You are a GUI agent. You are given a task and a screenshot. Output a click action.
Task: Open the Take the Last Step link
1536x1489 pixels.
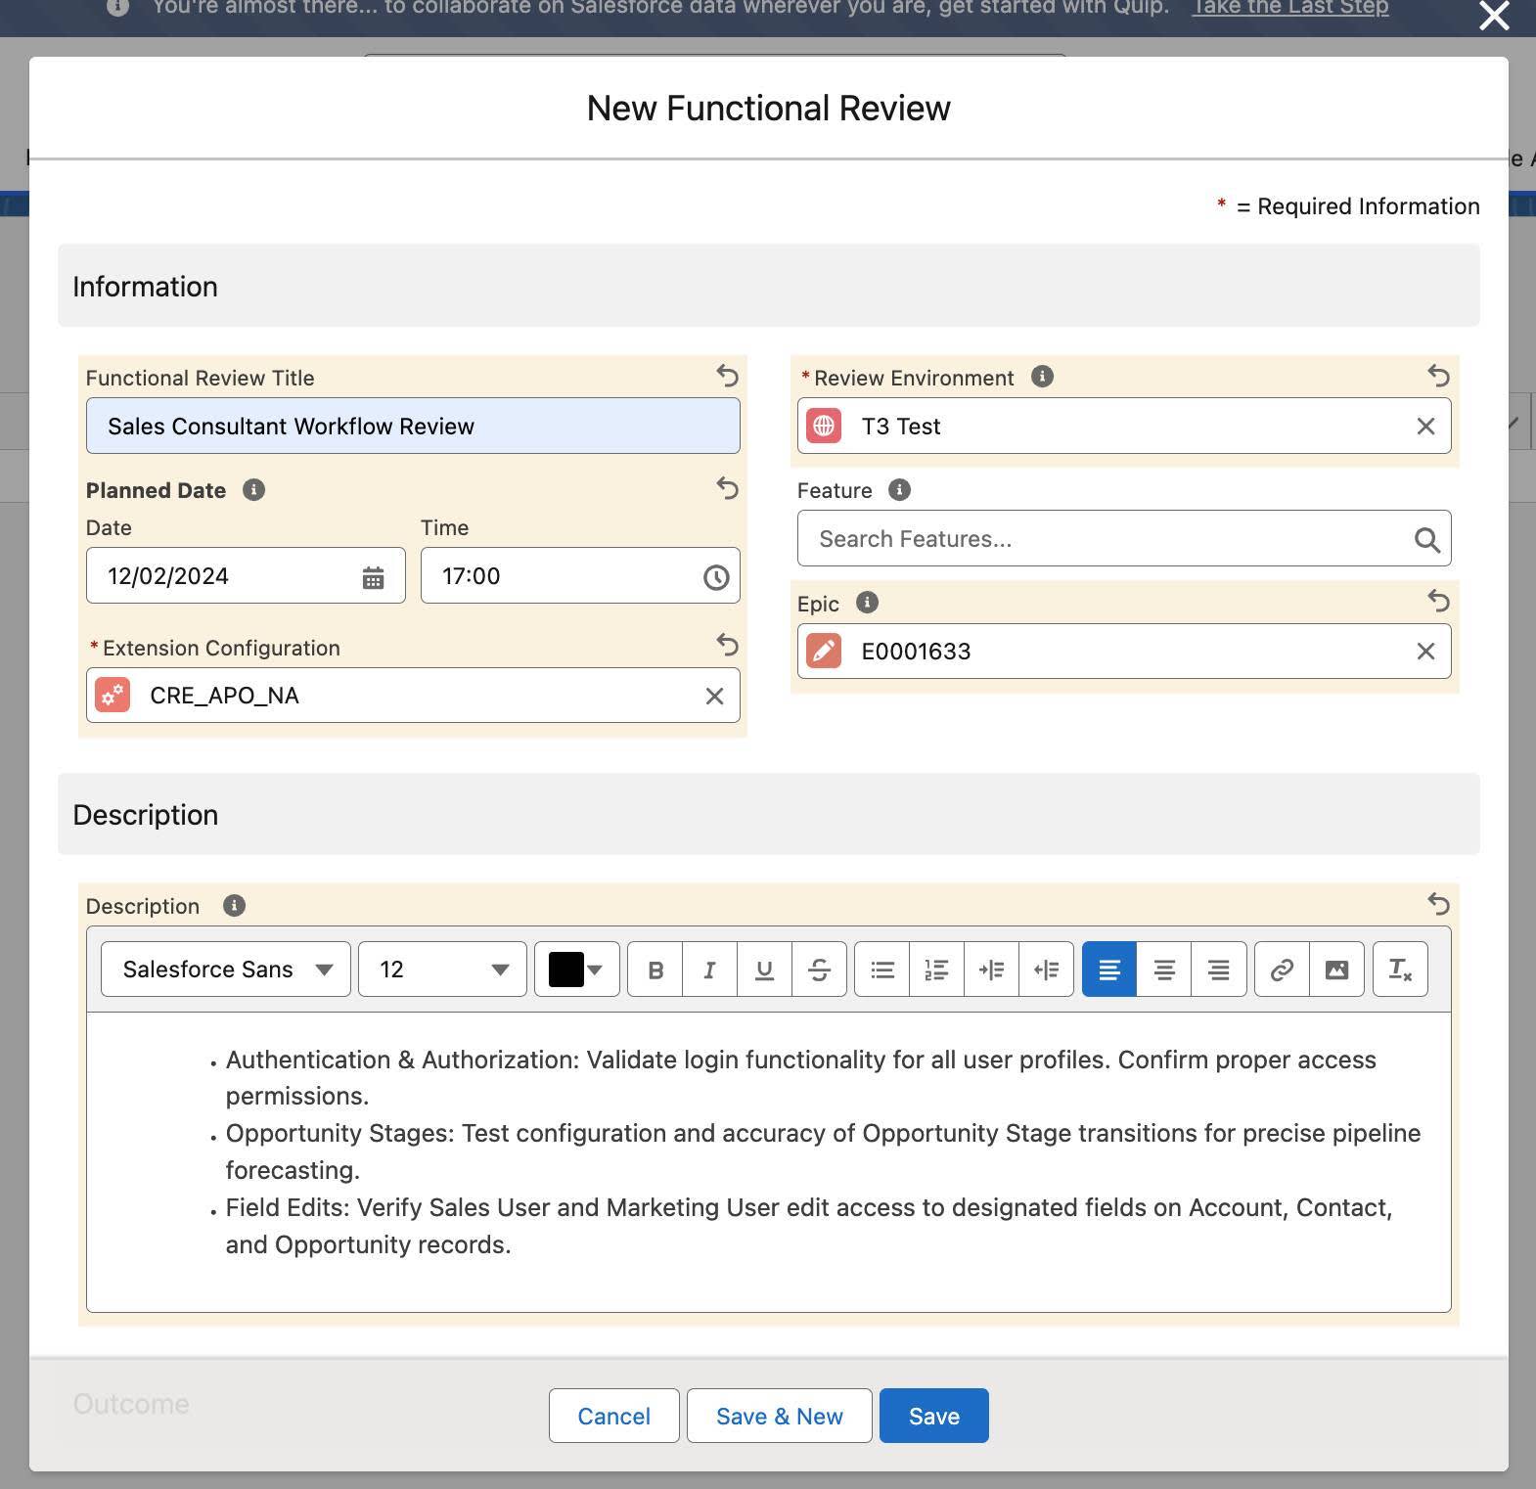[x=1290, y=8]
